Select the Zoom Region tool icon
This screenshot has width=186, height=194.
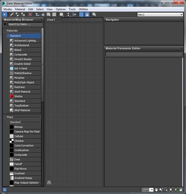[166, 190]
